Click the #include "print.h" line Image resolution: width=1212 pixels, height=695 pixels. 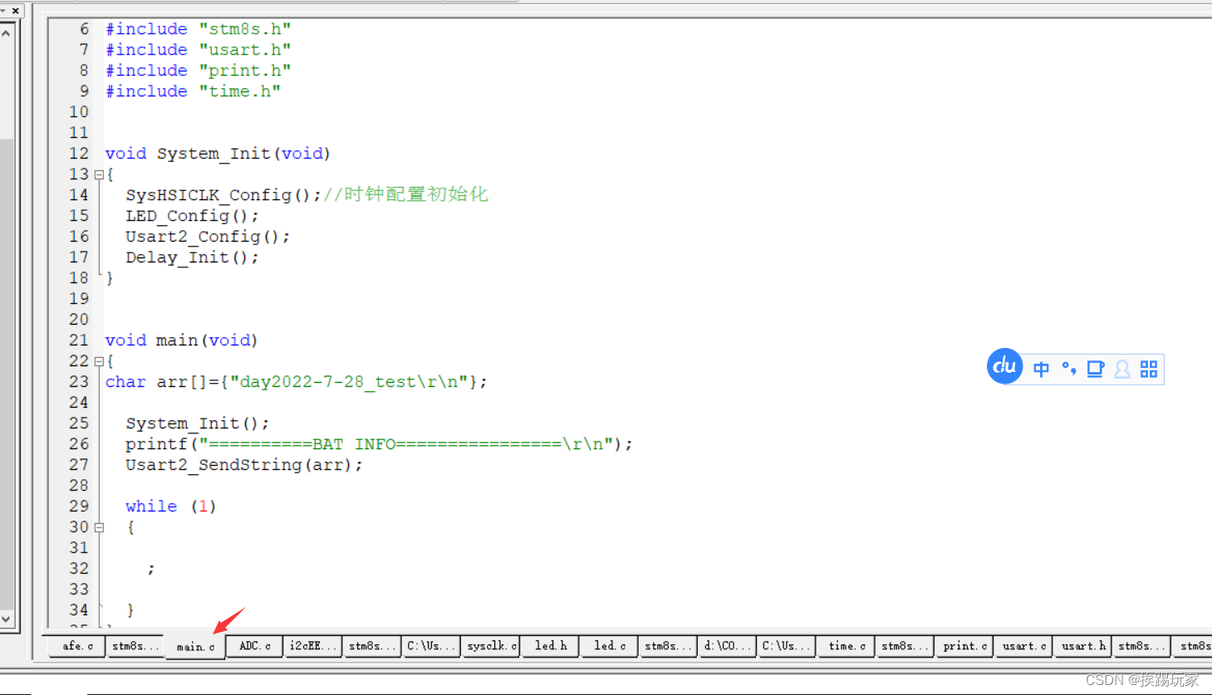point(198,71)
